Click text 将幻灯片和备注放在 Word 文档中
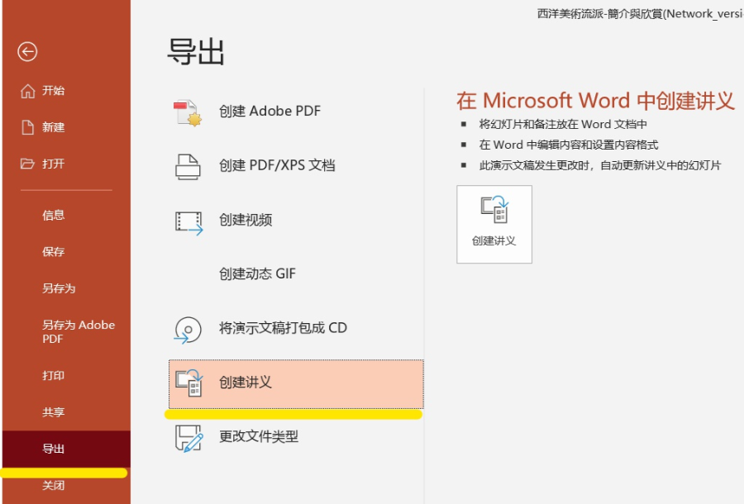 tap(563, 124)
